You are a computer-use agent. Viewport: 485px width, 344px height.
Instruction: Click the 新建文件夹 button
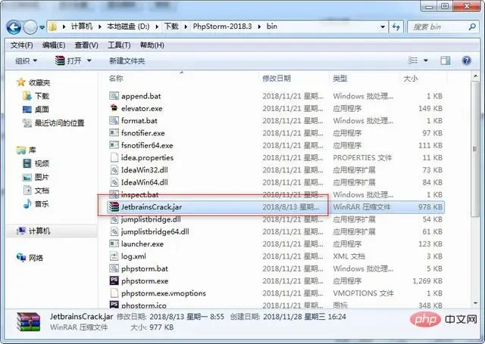[127, 60]
